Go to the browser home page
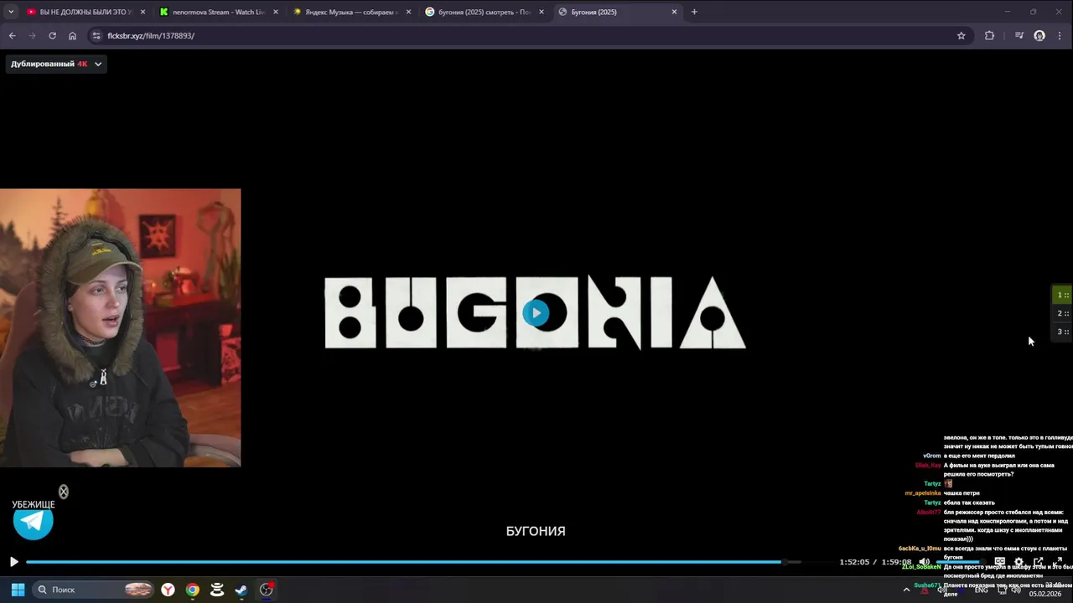The image size is (1073, 603). point(72,36)
